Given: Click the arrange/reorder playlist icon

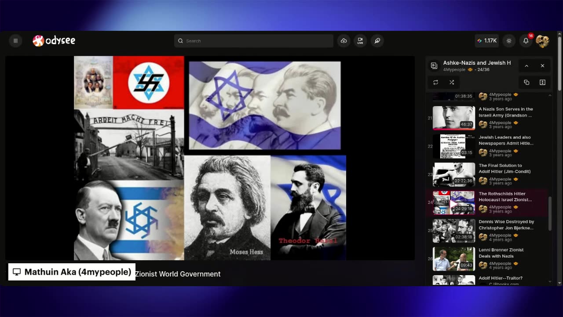Looking at the screenshot, I should click(542, 82).
